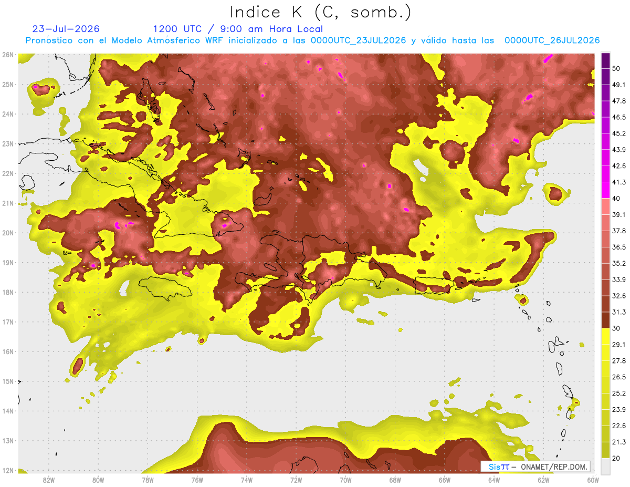Click the colorbar label "50"
Screen dimensions: 630x487
(616, 68)
